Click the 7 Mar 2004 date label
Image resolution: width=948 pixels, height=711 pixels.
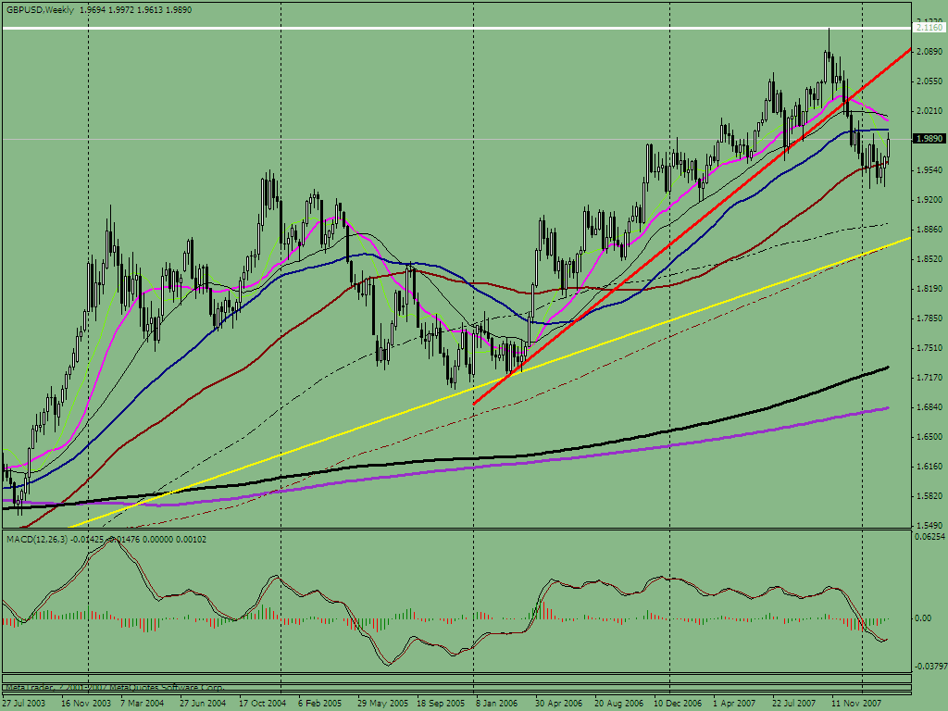pyautogui.click(x=142, y=704)
